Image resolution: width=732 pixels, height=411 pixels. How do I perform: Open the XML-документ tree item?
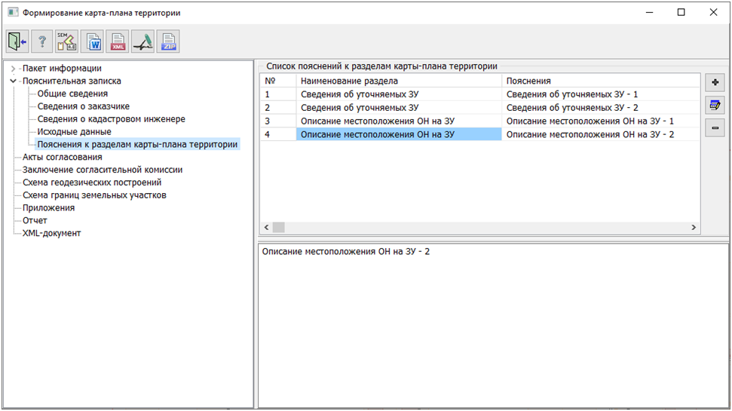(51, 233)
